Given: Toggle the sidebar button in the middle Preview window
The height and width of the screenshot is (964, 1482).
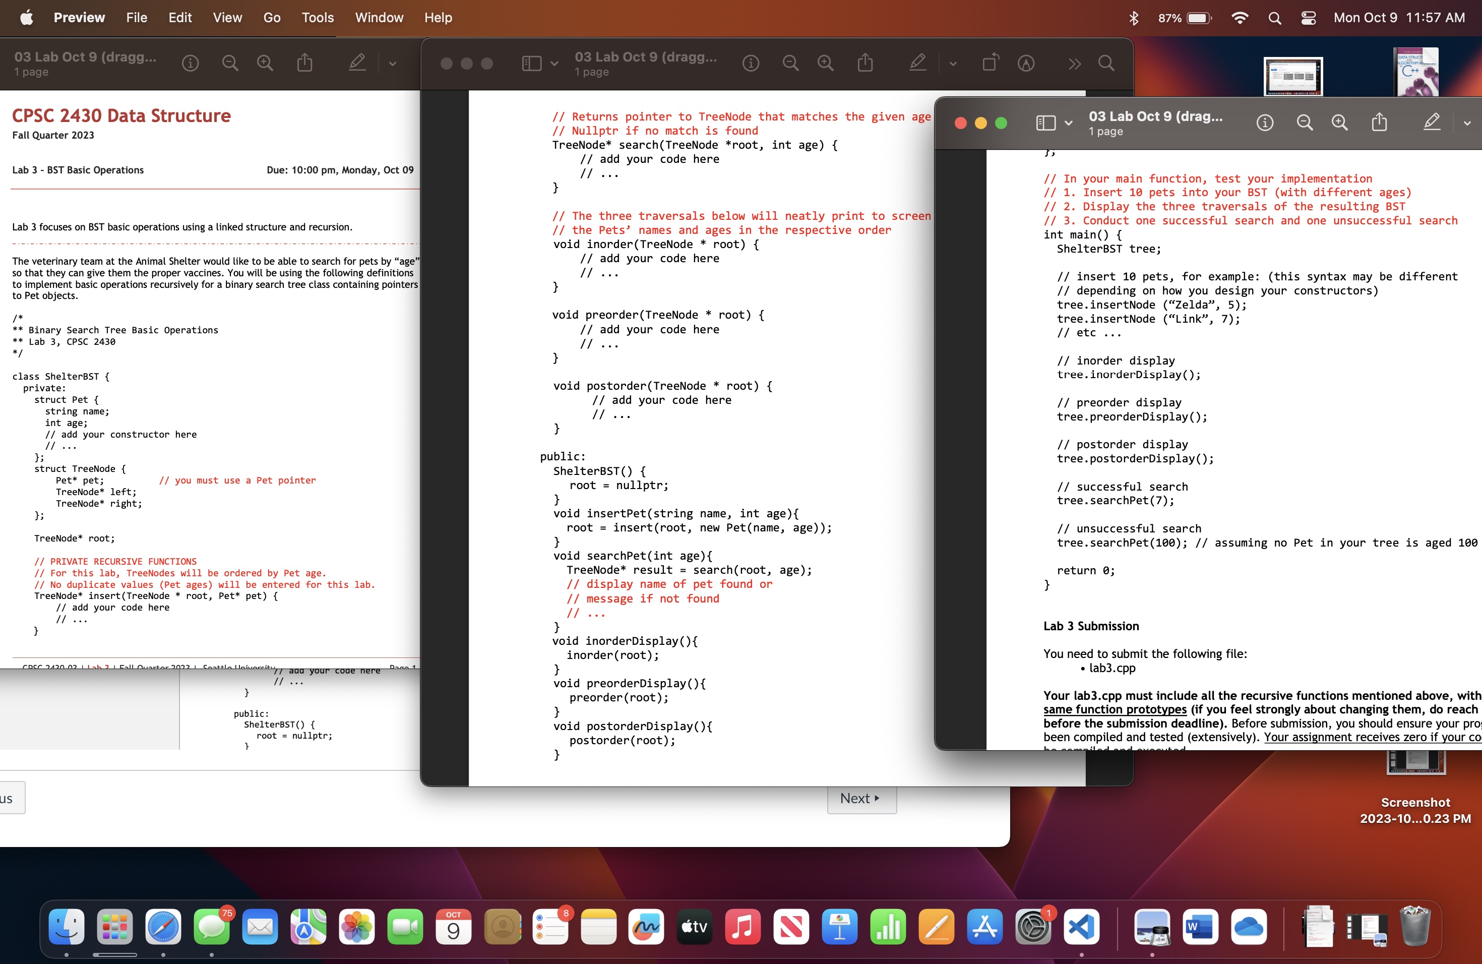Looking at the screenshot, I should click(531, 63).
